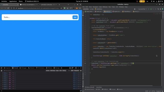Viewport: 164px width, 92px height.
Task: Open the Storage tab in DevTools
Action: point(56,68)
